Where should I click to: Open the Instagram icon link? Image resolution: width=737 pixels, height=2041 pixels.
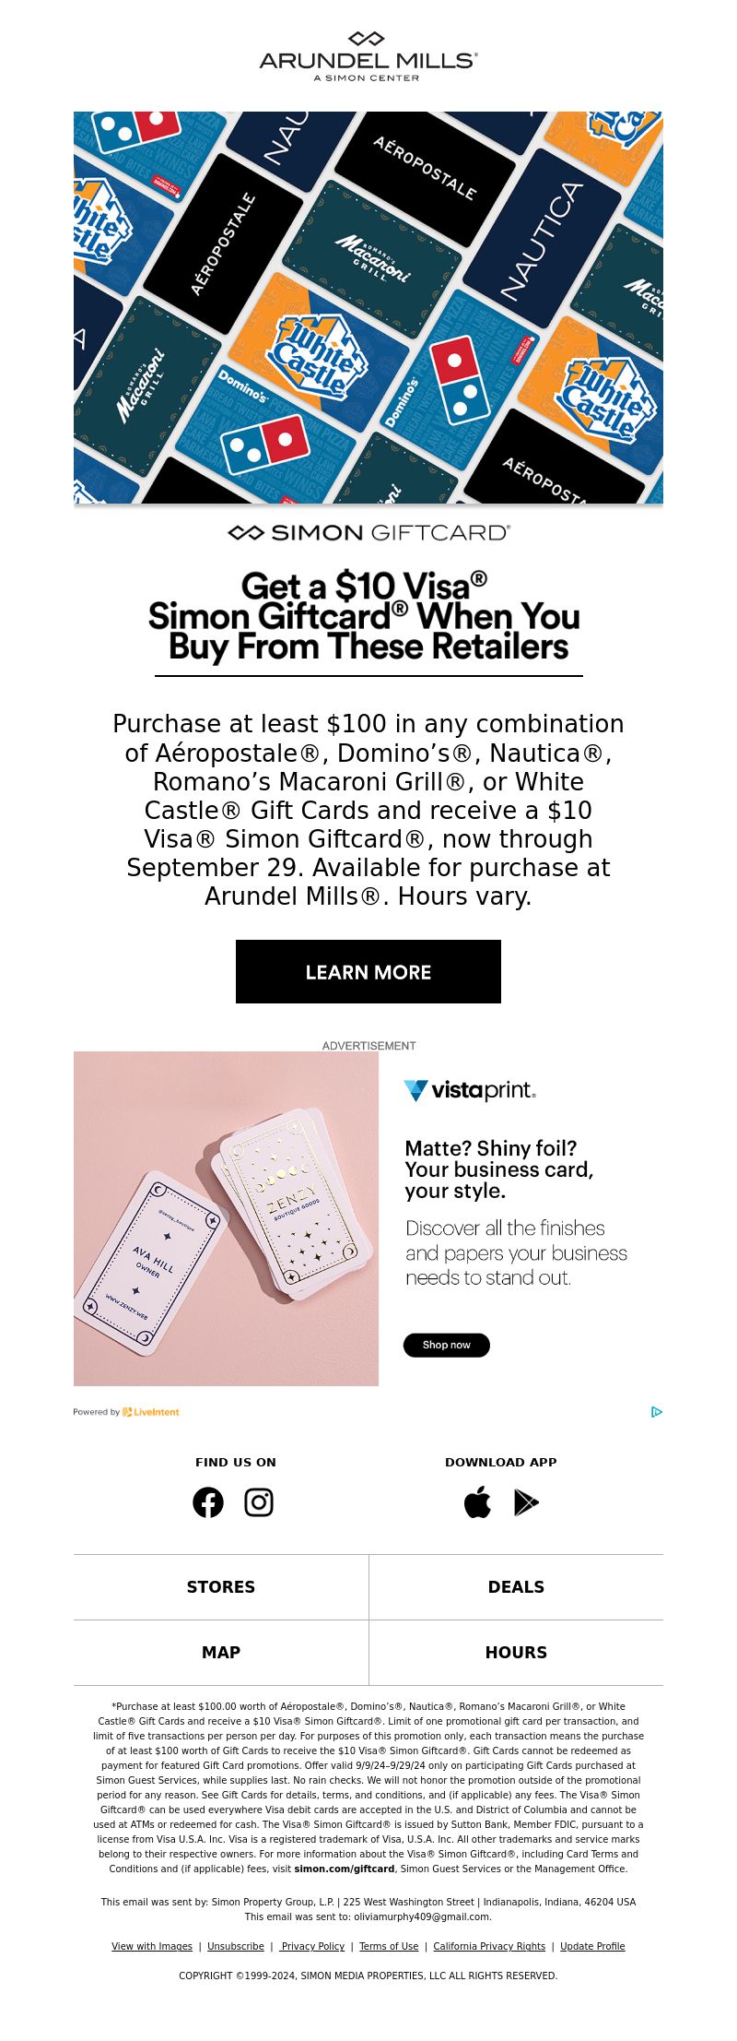click(259, 1502)
